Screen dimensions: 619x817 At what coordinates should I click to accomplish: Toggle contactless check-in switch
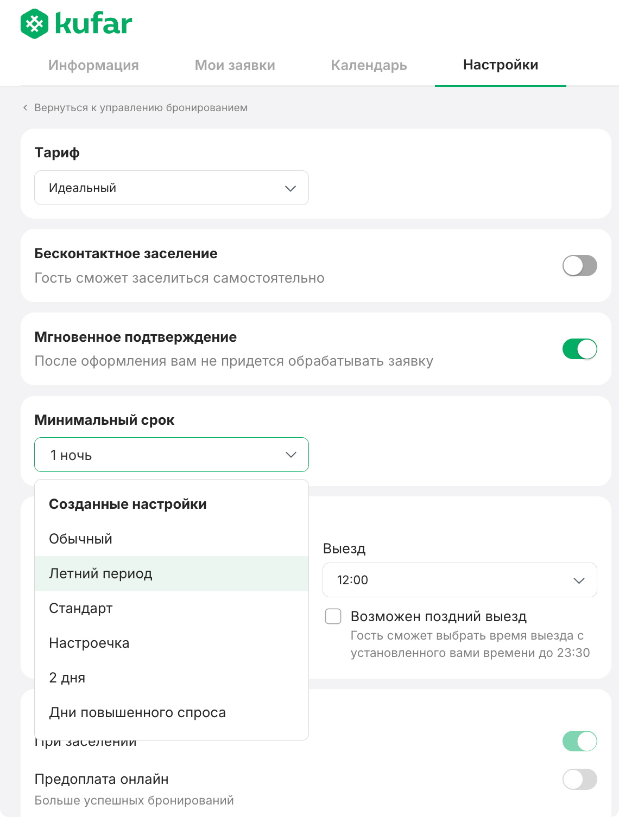click(579, 266)
